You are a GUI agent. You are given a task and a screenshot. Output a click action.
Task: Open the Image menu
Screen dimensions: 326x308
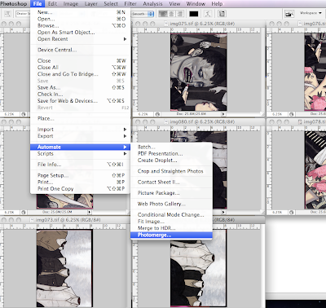(x=71, y=4)
